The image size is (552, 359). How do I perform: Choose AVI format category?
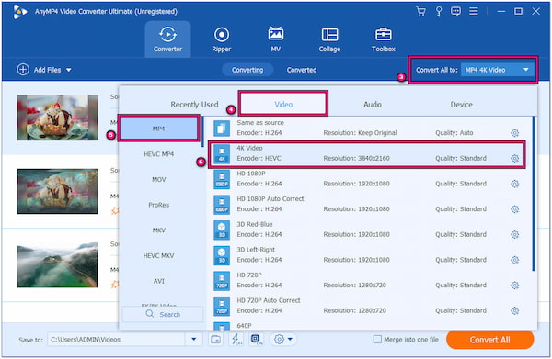(x=159, y=281)
